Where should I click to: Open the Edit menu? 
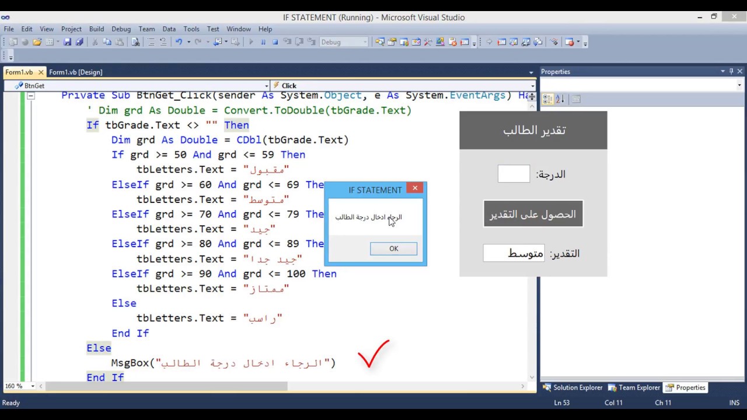point(27,29)
